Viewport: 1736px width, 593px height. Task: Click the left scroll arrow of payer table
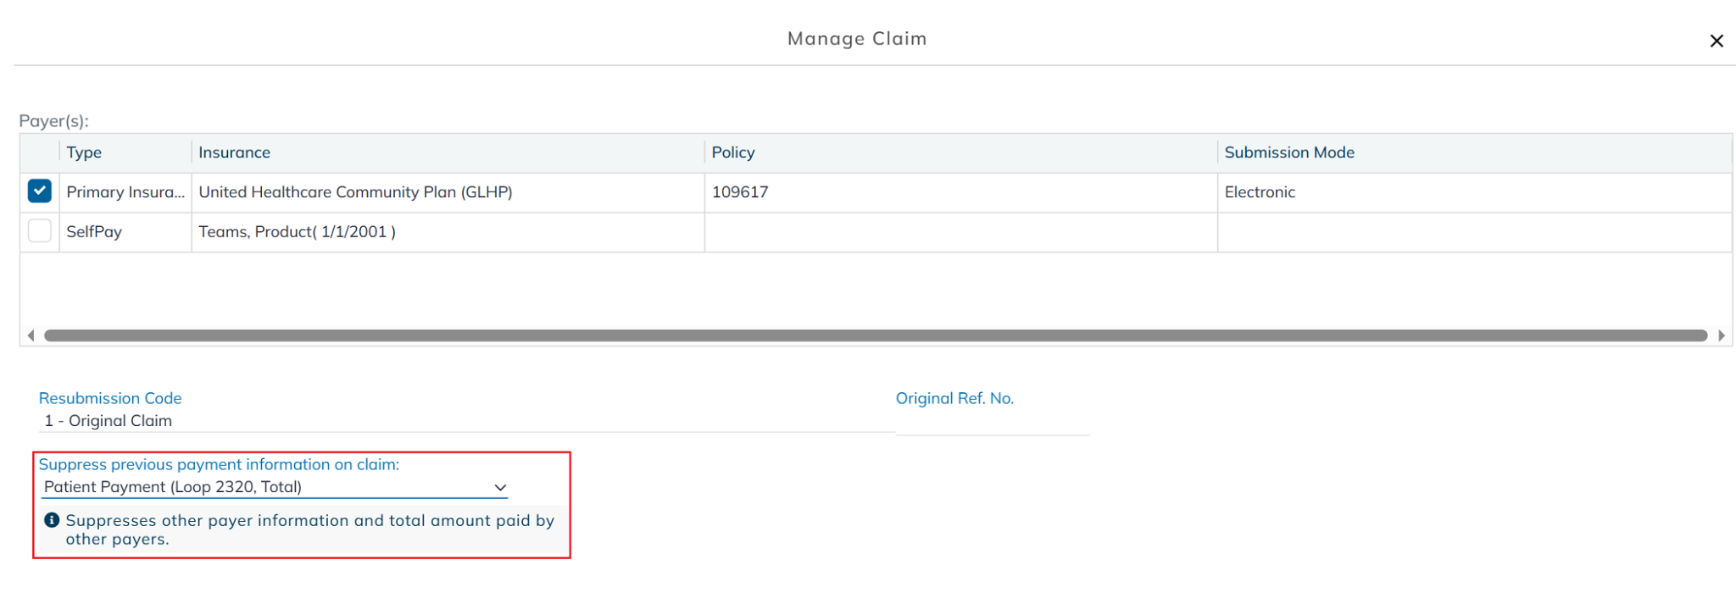pyautogui.click(x=31, y=335)
